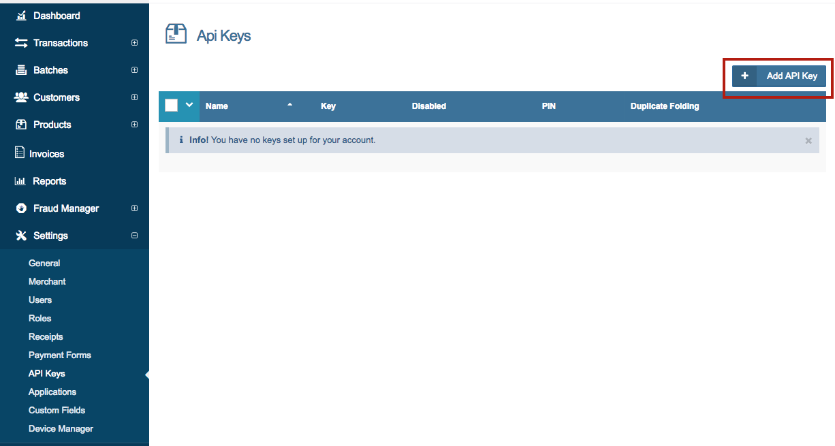Click the Customers group icon

click(x=20, y=97)
